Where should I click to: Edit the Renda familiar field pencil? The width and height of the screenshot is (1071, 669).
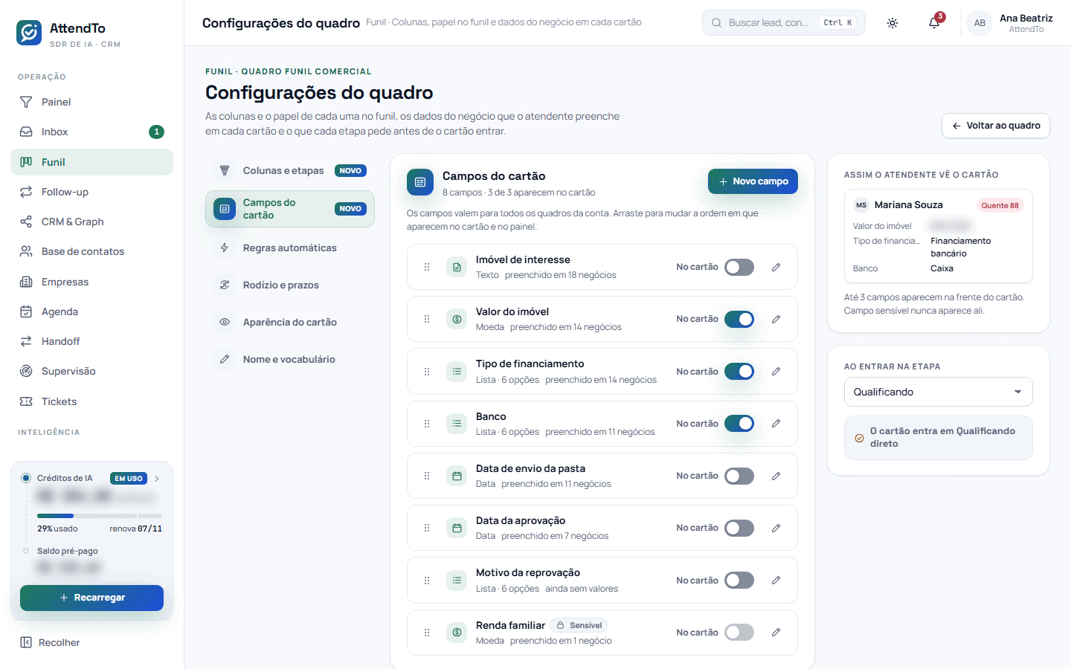(x=776, y=633)
